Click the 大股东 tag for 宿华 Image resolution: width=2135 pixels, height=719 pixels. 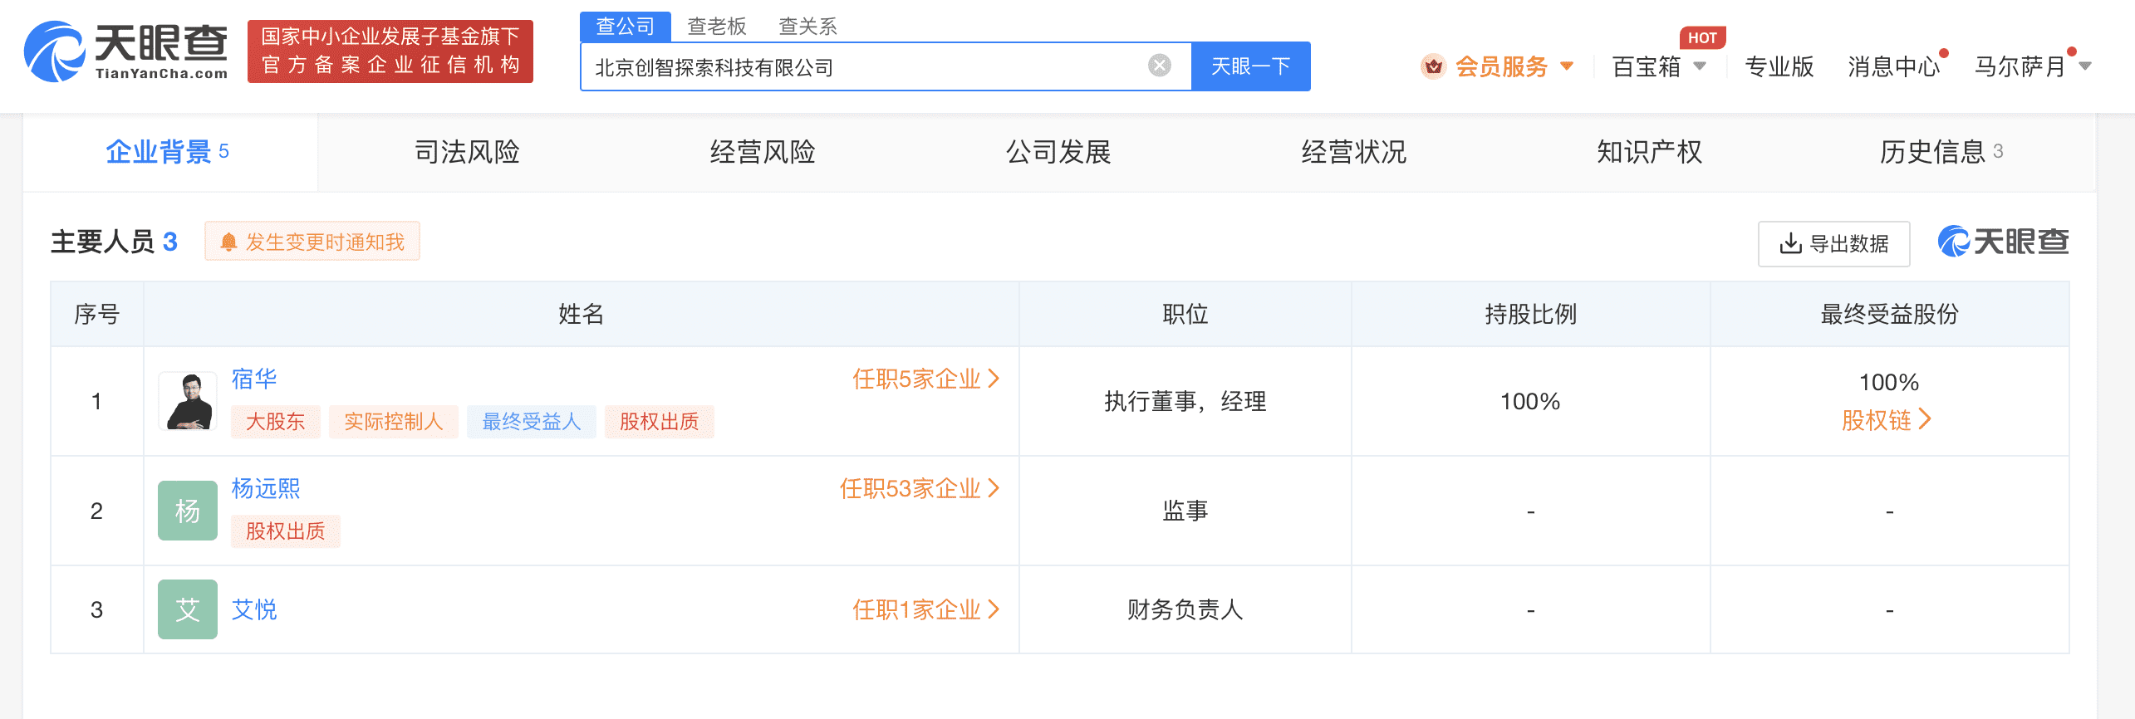pos(276,422)
